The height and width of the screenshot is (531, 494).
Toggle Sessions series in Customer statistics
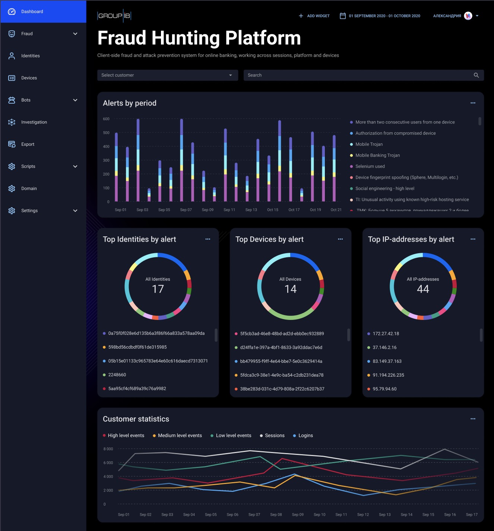(x=272, y=436)
